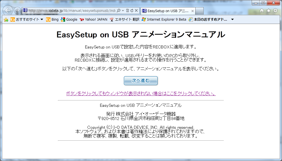
Task: Open the Google favorites link
Action: (x=69, y=19)
